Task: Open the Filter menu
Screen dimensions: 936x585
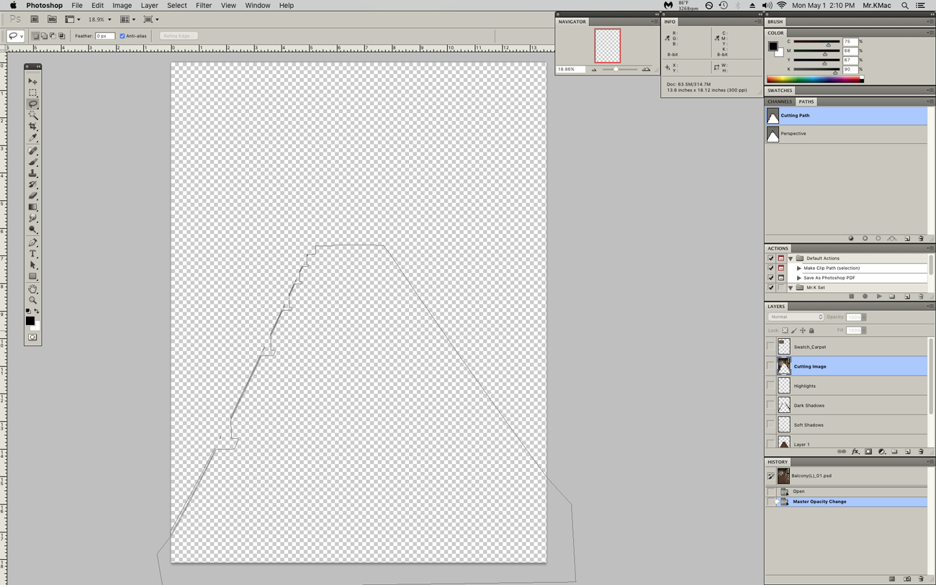Action: (x=203, y=5)
